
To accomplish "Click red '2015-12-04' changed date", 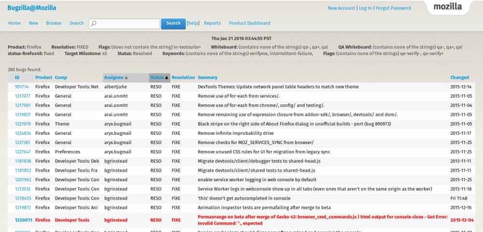I will point(461,220).
